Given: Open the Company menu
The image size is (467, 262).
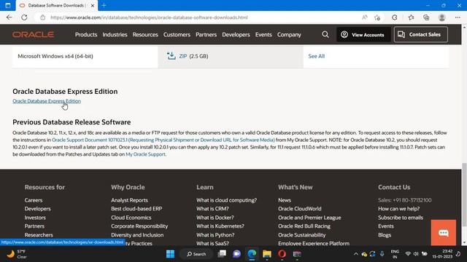Looking at the screenshot, I should (289, 34).
